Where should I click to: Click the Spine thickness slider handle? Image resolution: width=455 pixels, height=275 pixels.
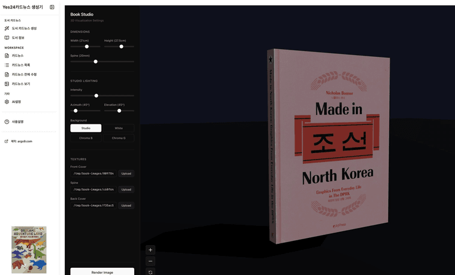(x=95, y=62)
